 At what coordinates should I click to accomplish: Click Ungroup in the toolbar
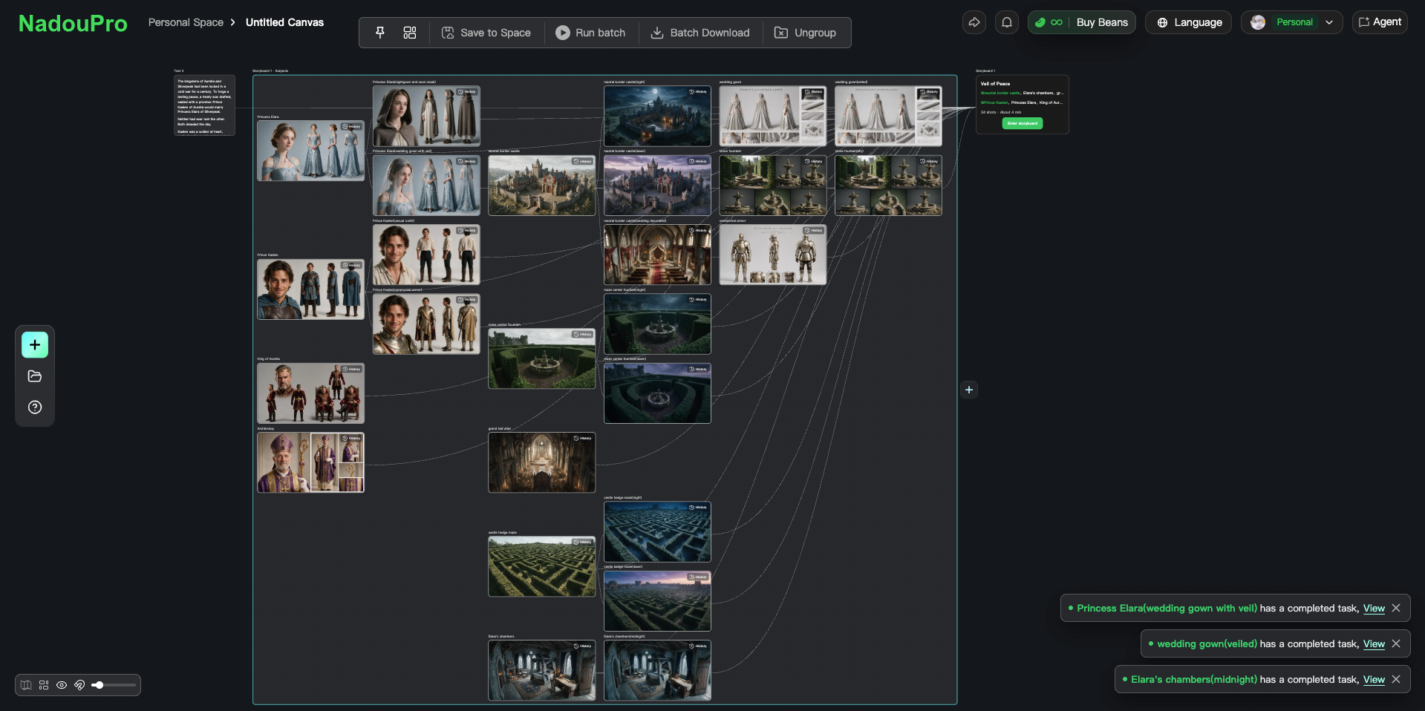tap(806, 33)
